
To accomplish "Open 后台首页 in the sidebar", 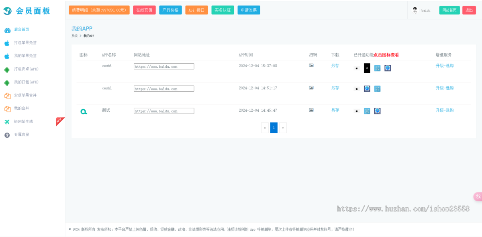I will [21, 30].
